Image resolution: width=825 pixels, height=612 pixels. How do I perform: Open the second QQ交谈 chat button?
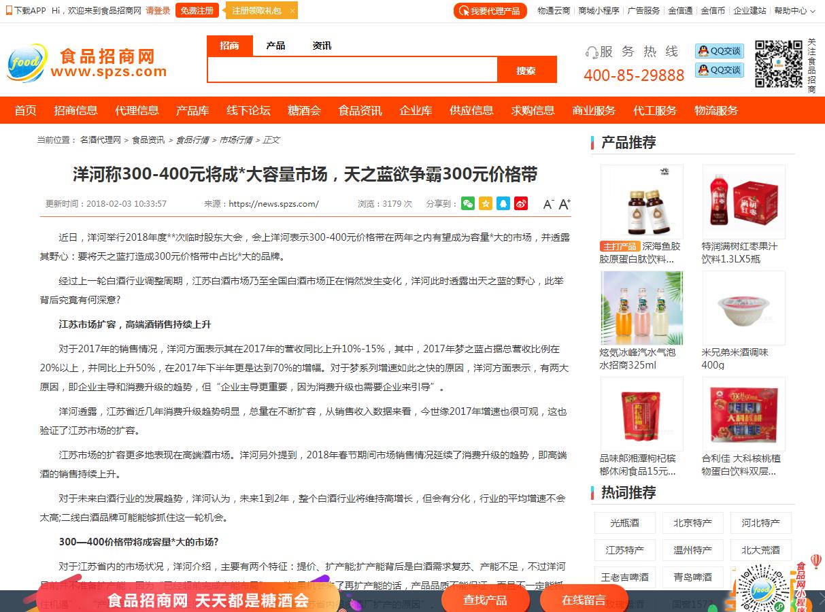tap(719, 70)
